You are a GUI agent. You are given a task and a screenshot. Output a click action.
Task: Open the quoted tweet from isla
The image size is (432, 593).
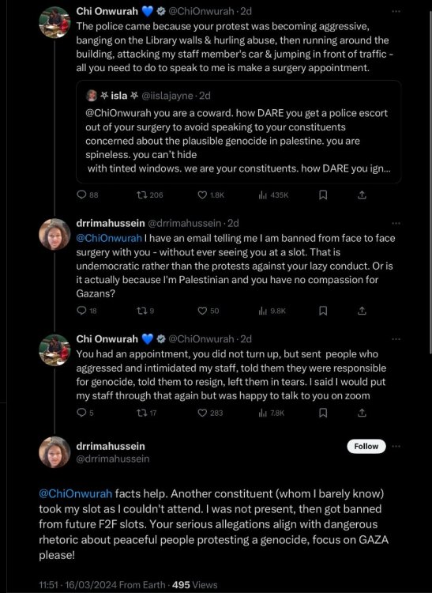(x=239, y=131)
